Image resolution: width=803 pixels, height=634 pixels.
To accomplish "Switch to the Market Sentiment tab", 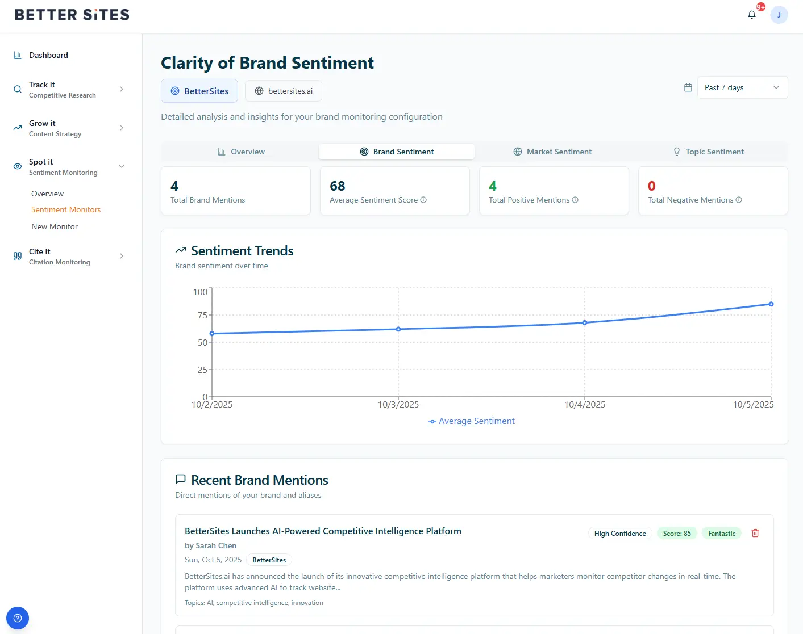I will click(x=552, y=152).
